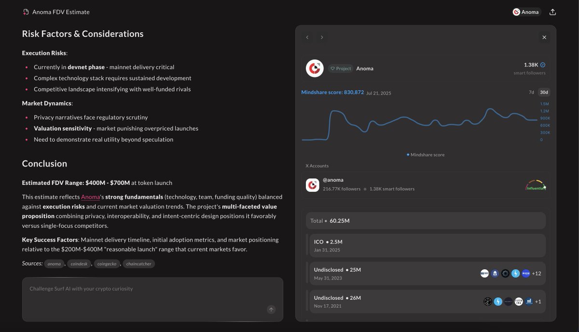Open the @anoma account handle
Viewport: 579px width, 332px height.
tap(333, 180)
